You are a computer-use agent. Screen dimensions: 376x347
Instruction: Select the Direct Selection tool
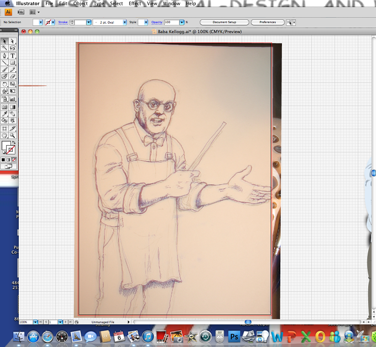13,41
